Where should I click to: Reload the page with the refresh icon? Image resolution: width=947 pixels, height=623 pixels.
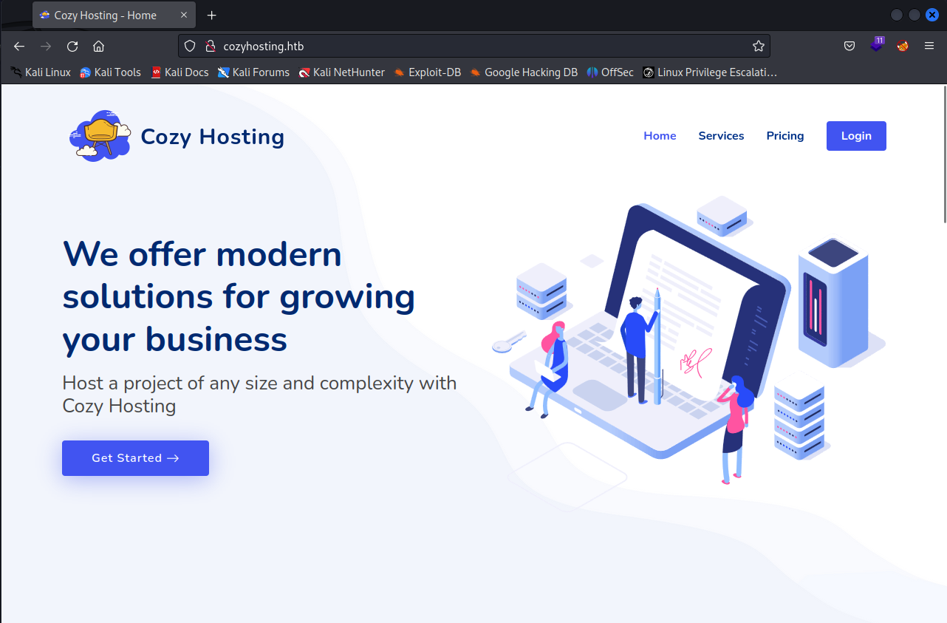pyautogui.click(x=72, y=46)
